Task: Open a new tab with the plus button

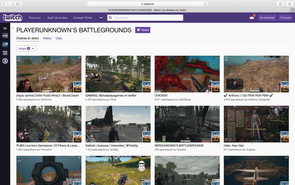Action: [293, 10]
